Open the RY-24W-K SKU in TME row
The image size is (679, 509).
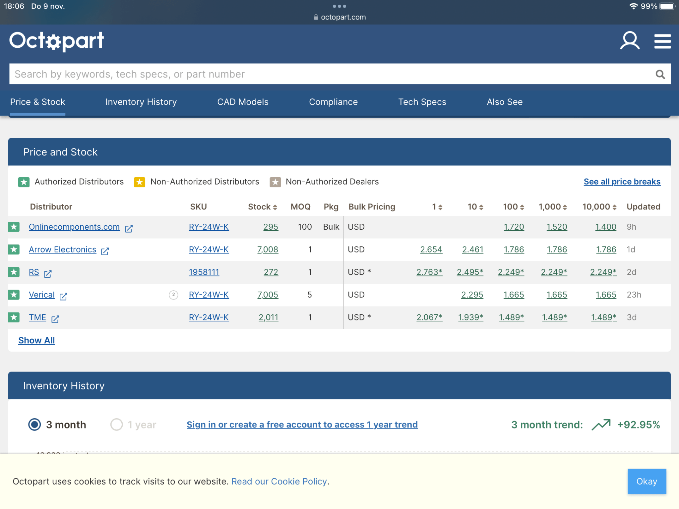(x=209, y=317)
